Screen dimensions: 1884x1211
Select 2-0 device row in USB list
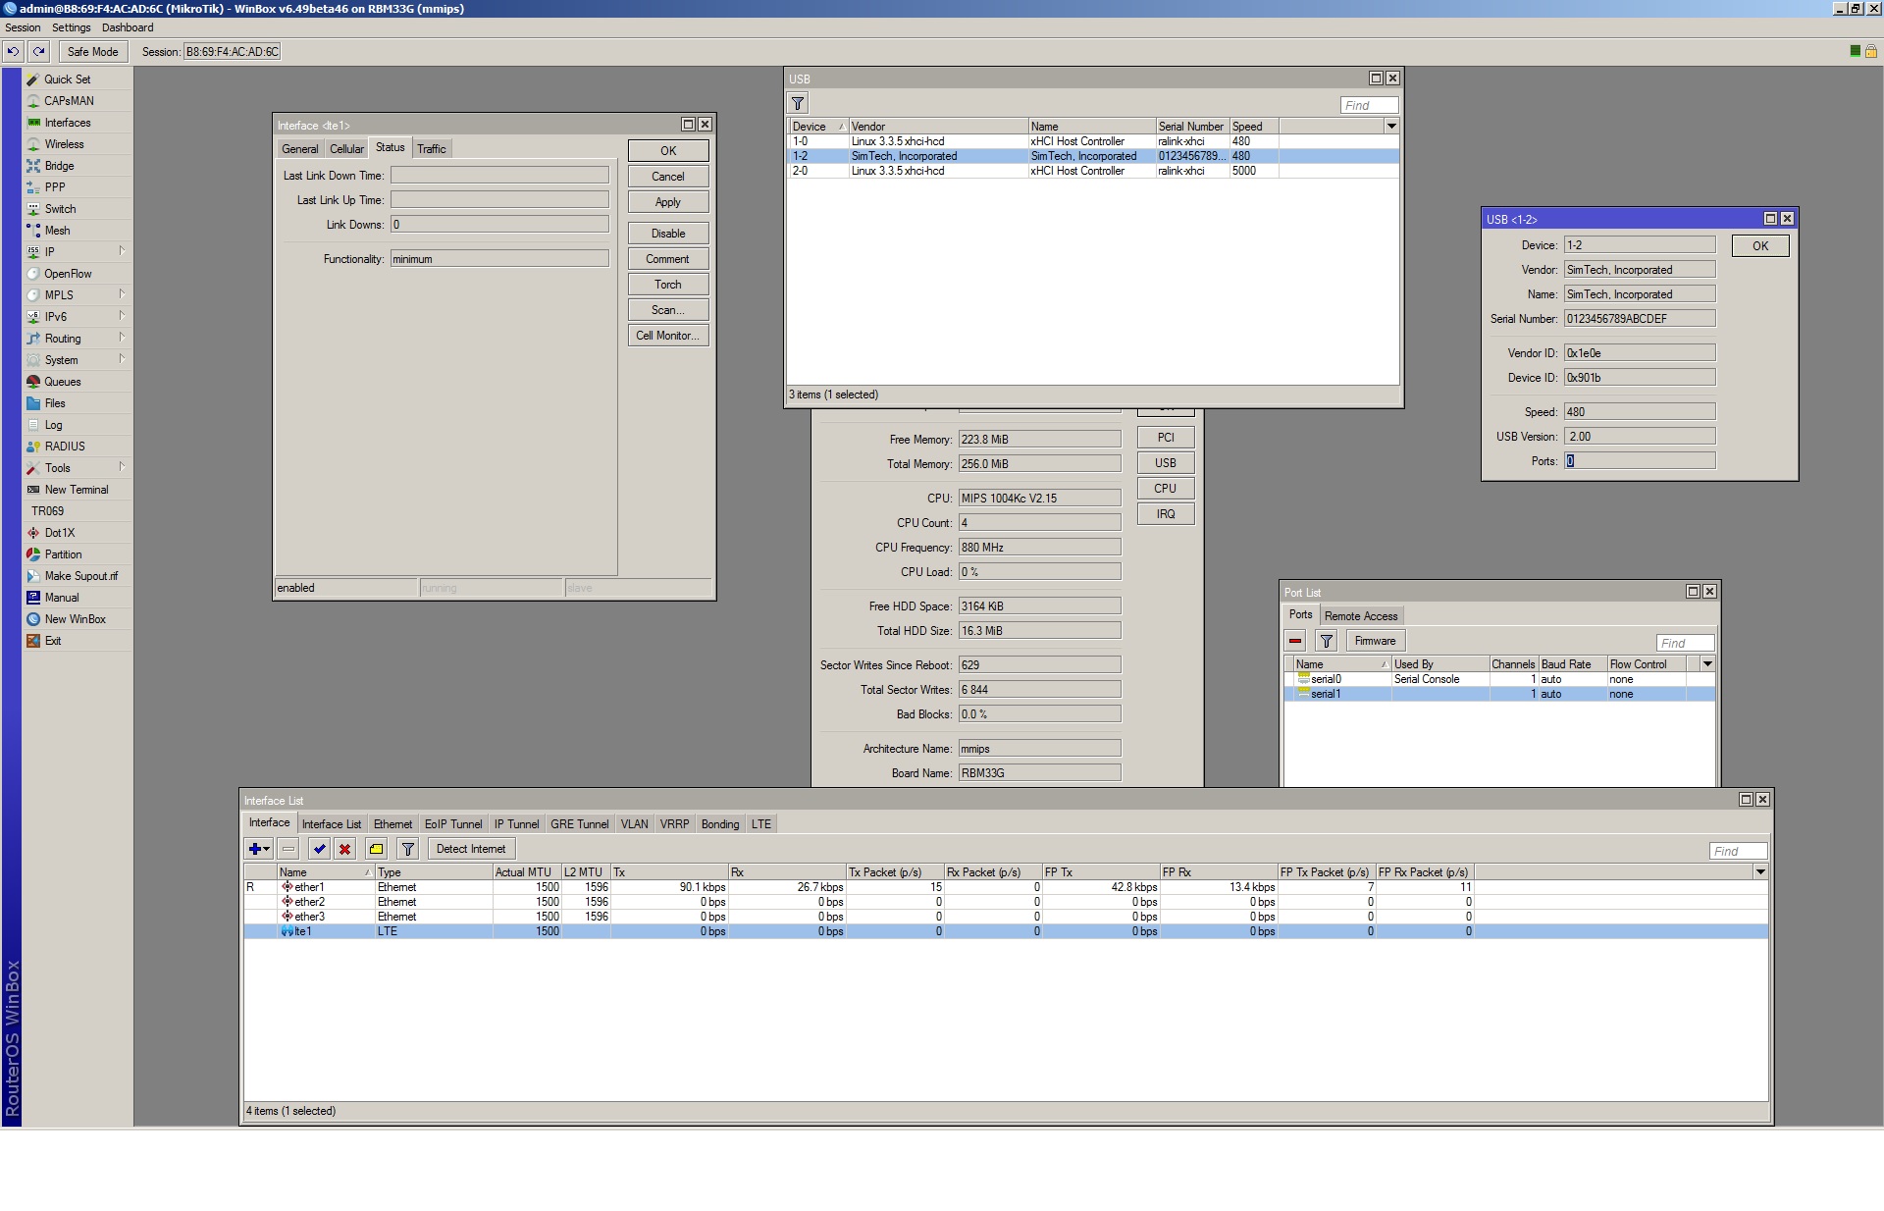click(x=1094, y=171)
